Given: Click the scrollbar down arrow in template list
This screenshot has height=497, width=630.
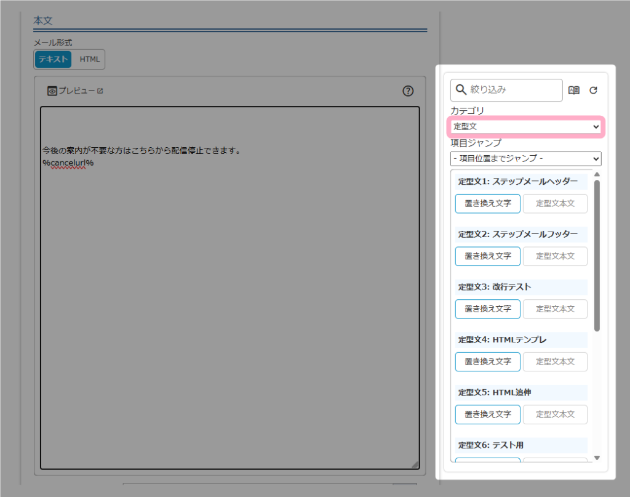Looking at the screenshot, I should pyautogui.click(x=596, y=458).
